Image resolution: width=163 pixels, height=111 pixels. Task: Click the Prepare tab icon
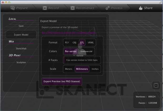(13, 8)
